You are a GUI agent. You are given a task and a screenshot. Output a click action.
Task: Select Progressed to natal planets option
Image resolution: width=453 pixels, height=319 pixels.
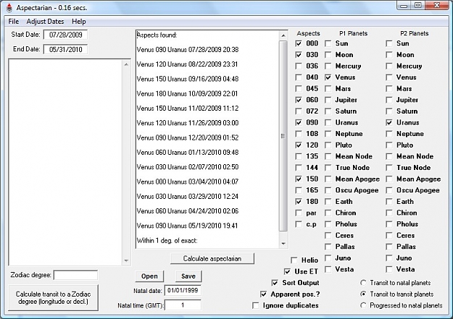click(363, 305)
